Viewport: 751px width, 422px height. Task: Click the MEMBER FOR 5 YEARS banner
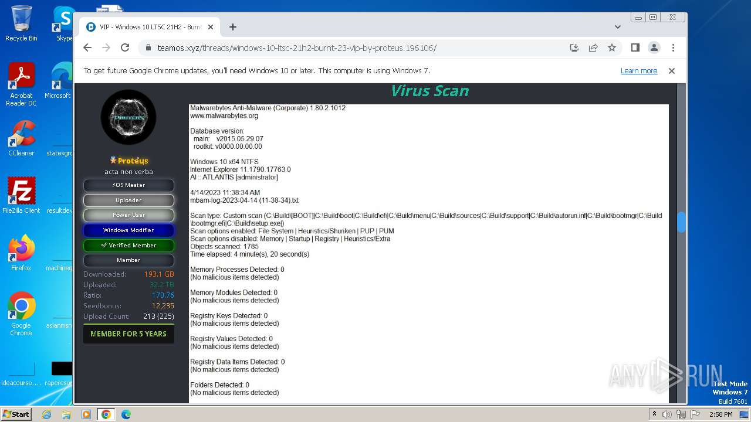(x=128, y=334)
